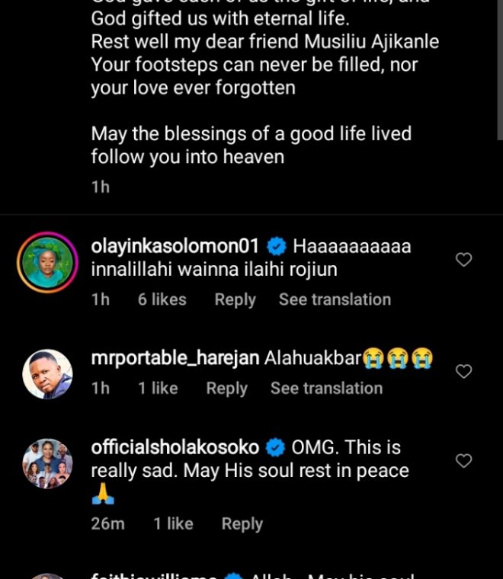This screenshot has height=579, width=503.
Task: Show who liked mrportable_harejan's comment
Action: [x=157, y=388]
